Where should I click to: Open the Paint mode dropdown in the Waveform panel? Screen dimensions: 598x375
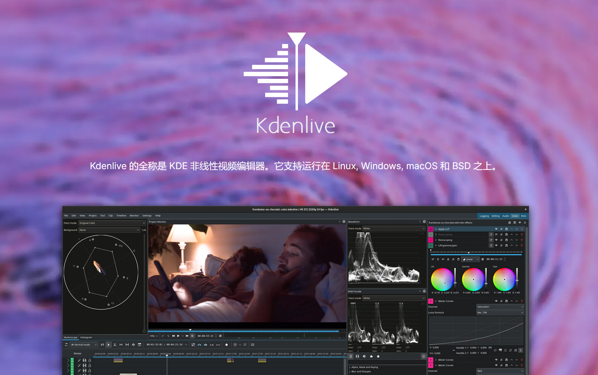[x=394, y=228]
